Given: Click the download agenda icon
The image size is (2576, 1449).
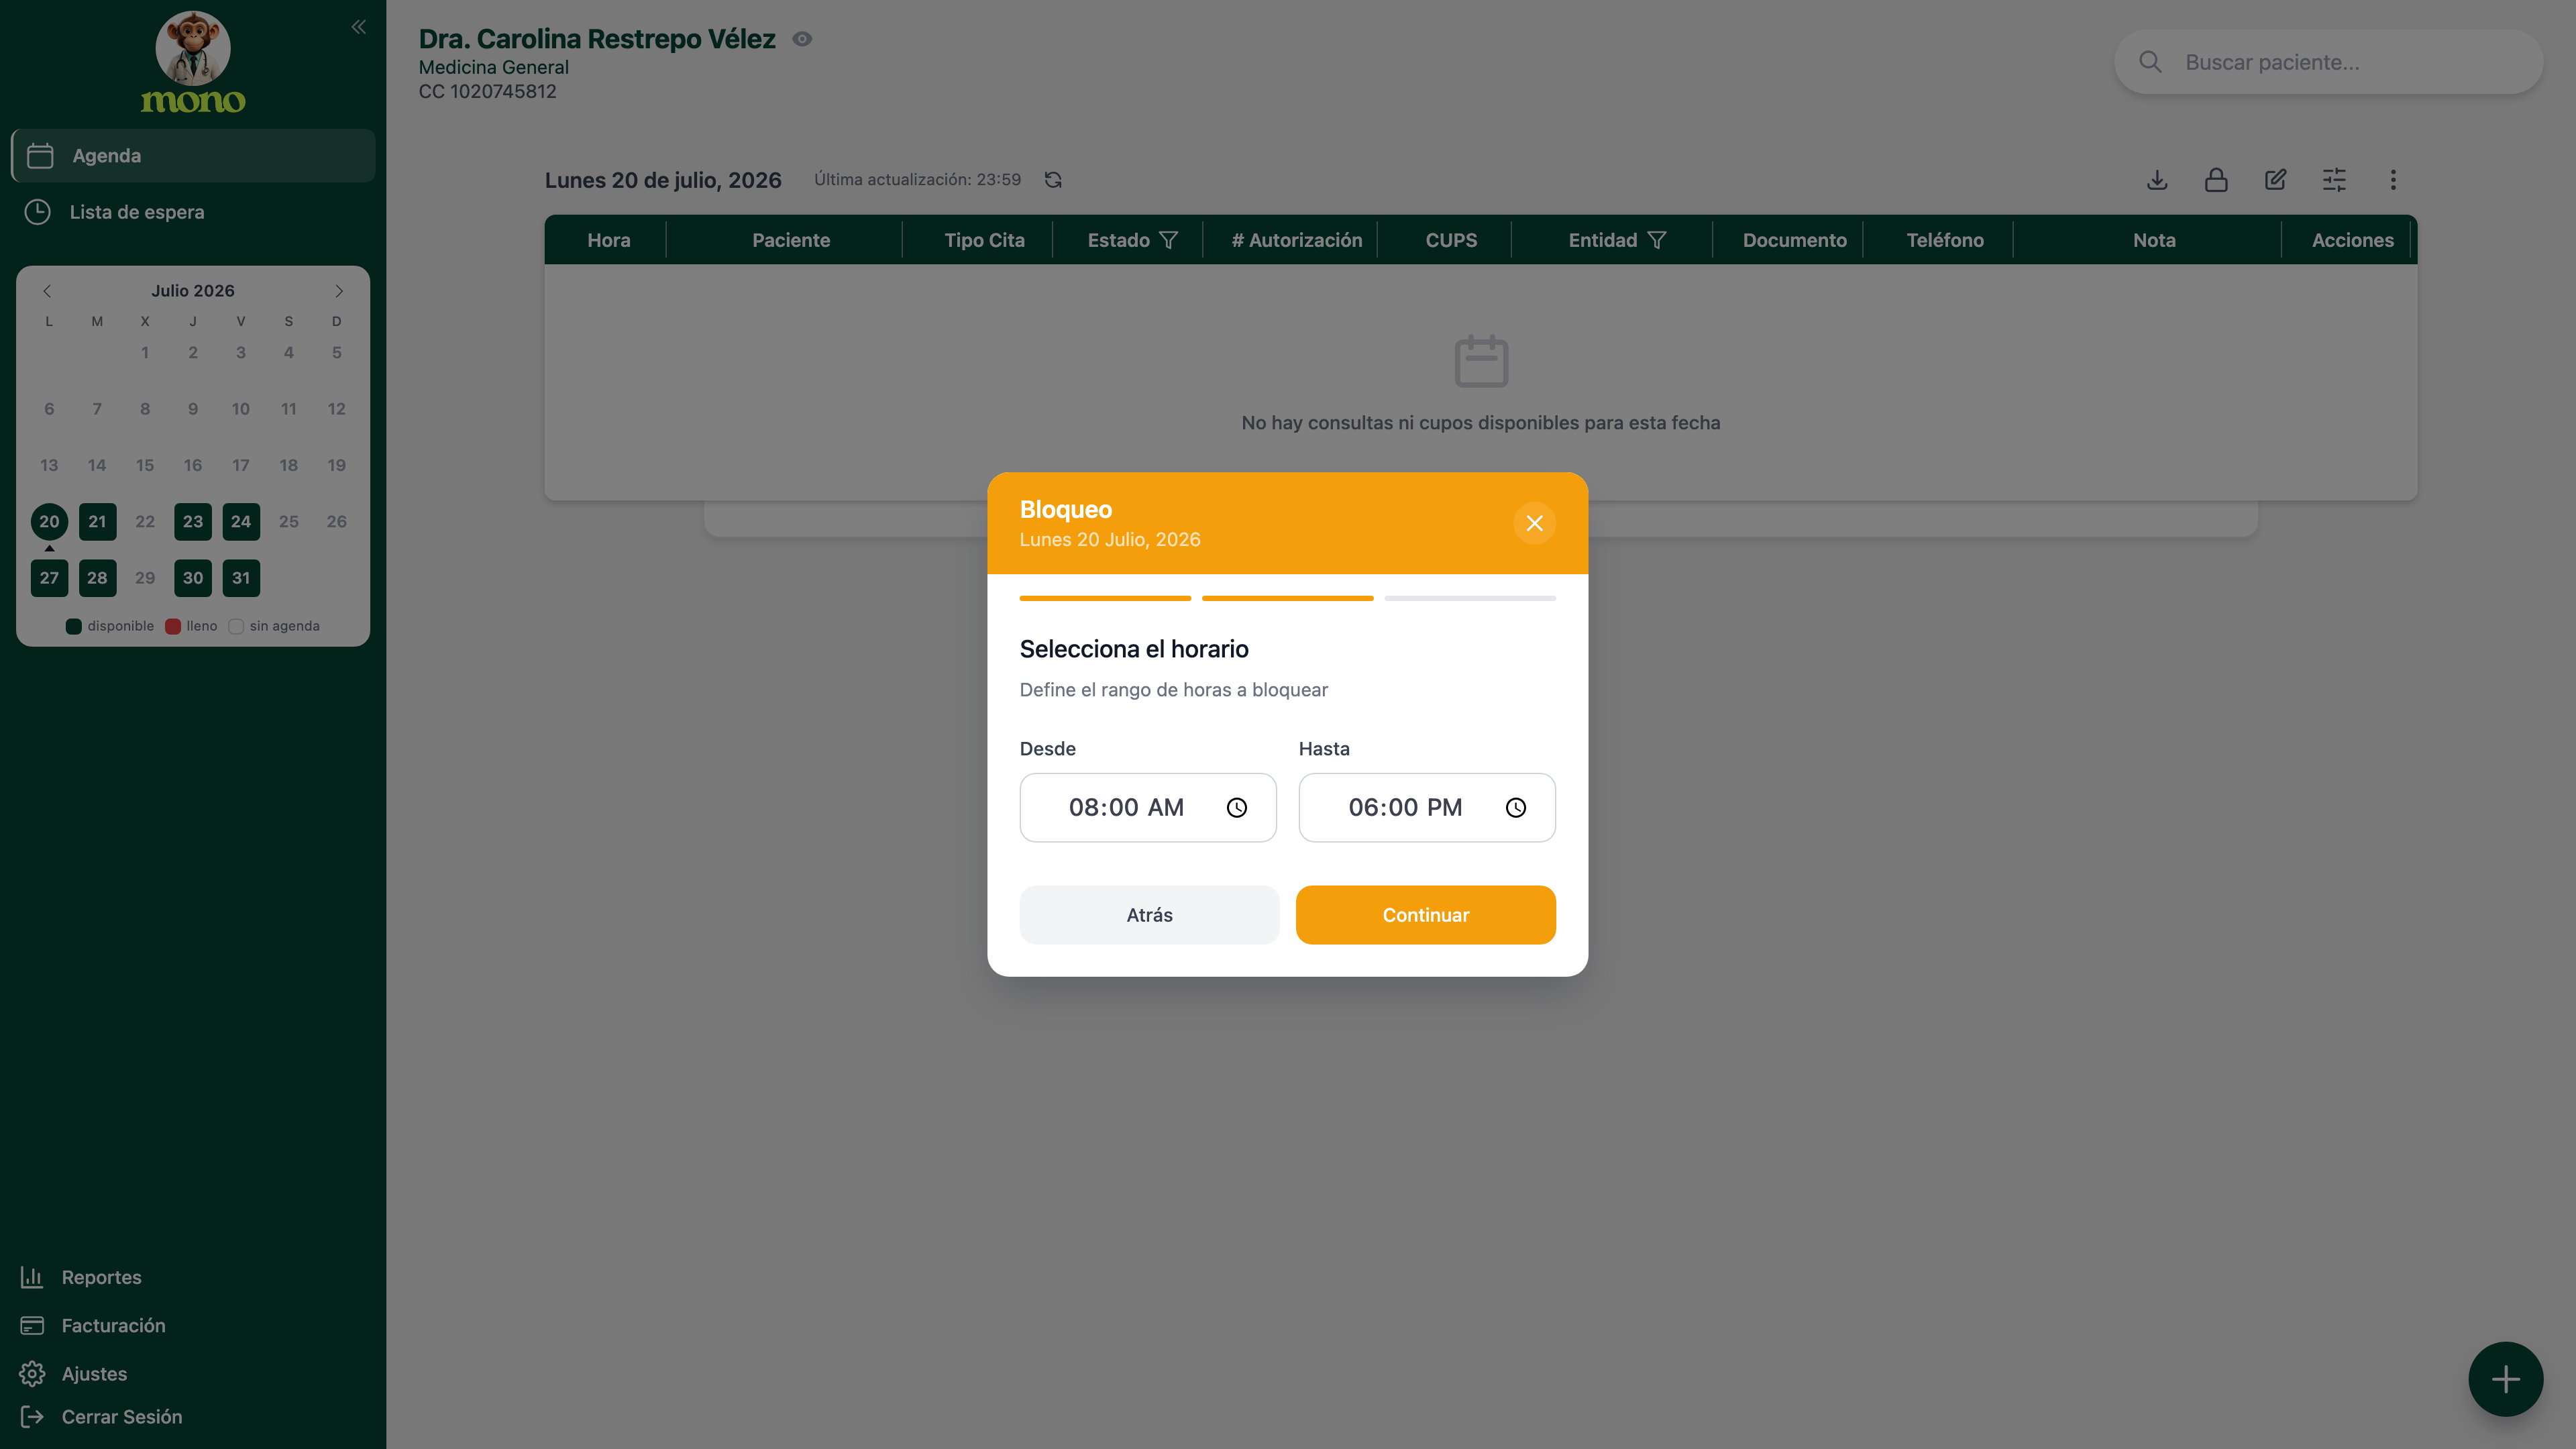Looking at the screenshot, I should tap(2157, 180).
